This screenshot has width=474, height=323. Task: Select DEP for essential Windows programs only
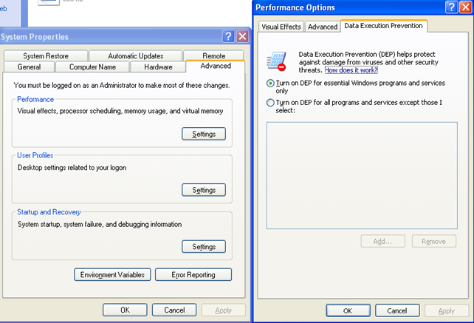coord(270,84)
